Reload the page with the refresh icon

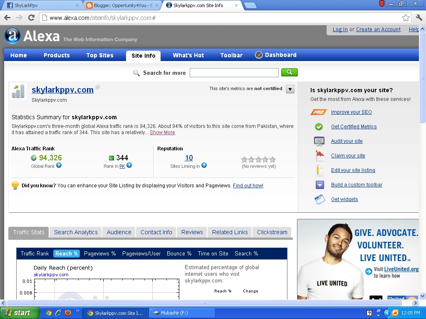pos(32,17)
